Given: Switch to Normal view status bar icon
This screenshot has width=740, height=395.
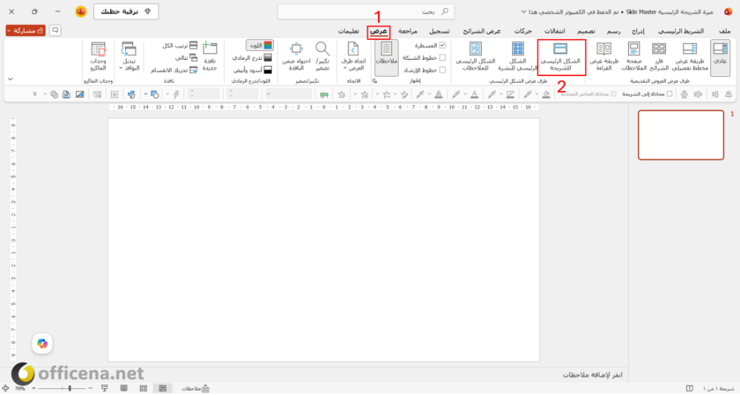Looking at the screenshot, I should [x=163, y=388].
